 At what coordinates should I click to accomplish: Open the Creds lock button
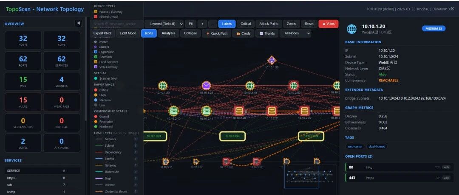(x=244, y=33)
